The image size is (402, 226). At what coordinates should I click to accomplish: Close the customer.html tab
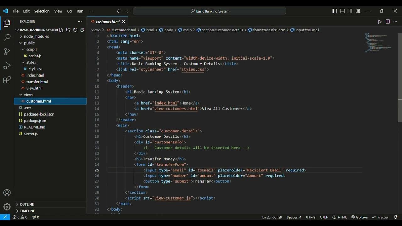(x=124, y=22)
